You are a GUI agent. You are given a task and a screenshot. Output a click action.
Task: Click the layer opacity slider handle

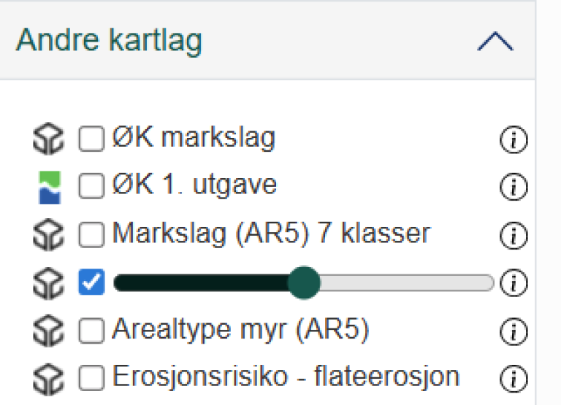click(303, 282)
